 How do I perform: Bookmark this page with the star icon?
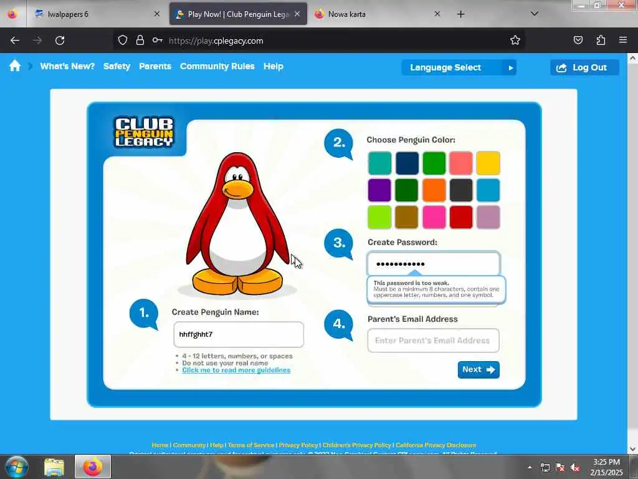click(515, 40)
